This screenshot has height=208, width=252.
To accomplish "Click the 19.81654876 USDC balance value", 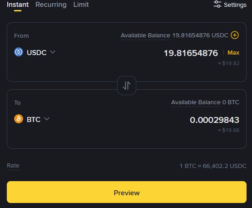I will click(200, 36).
